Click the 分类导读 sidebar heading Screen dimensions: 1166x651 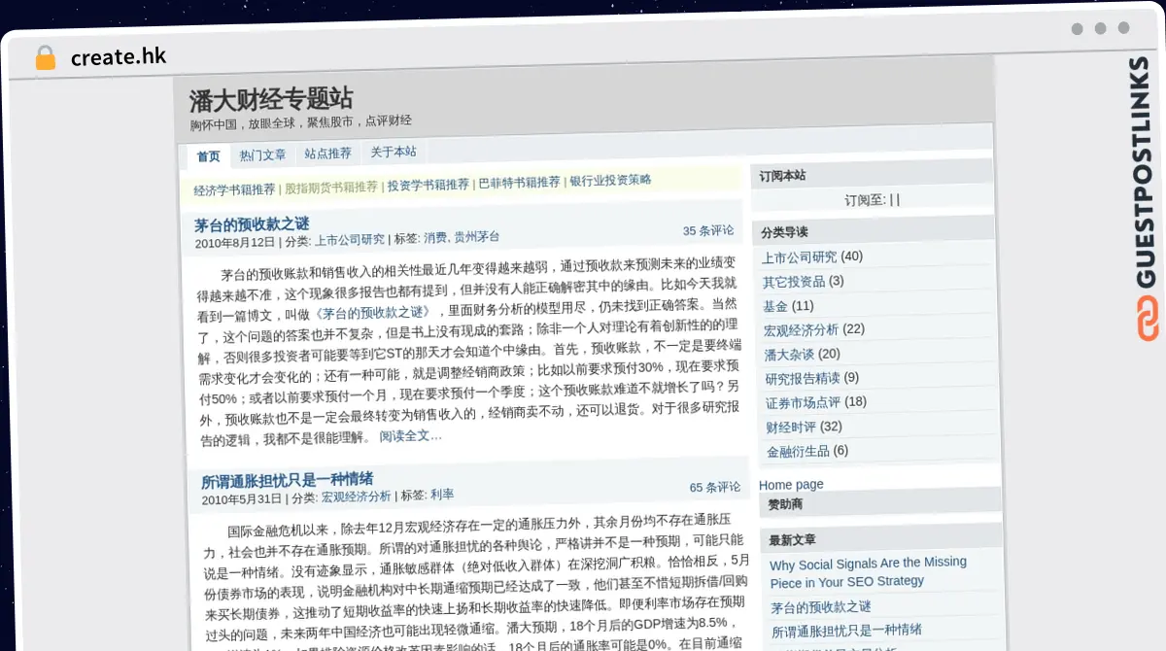[x=784, y=232]
